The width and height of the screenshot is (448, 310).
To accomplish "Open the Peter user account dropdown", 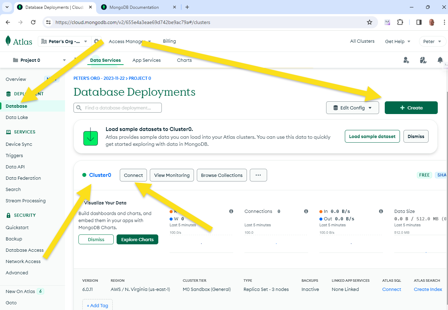I will [432, 41].
